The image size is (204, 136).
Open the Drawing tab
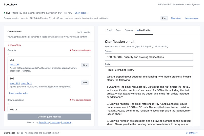pos(129,30)
